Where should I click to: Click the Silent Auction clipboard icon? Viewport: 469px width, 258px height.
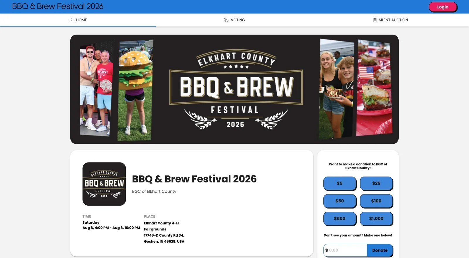[375, 20]
